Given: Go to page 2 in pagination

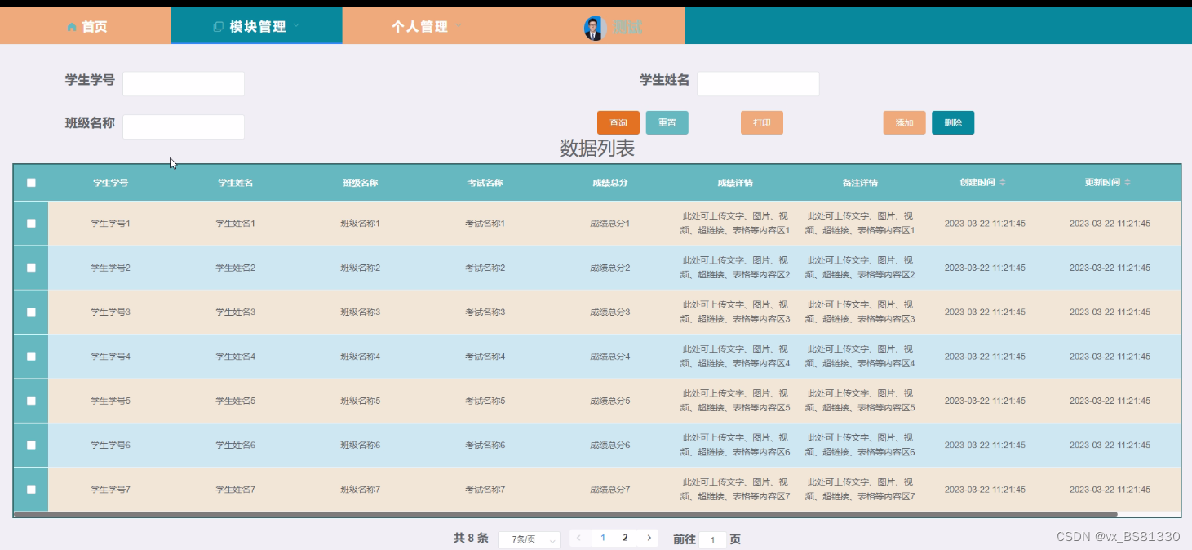Looking at the screenshot, I should (625, 538).
